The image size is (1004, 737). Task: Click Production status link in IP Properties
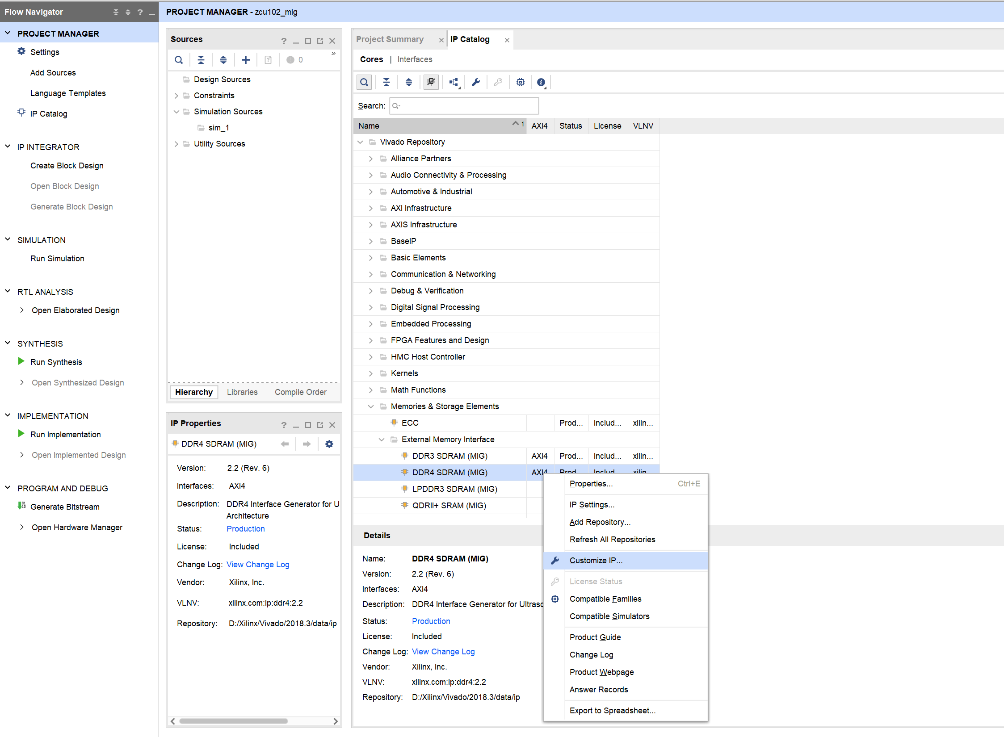(245, 529)
